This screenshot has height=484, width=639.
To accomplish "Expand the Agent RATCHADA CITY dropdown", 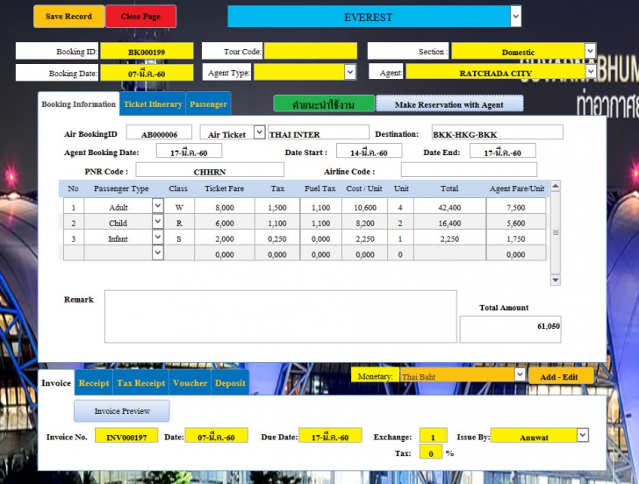I will [591, 72].
